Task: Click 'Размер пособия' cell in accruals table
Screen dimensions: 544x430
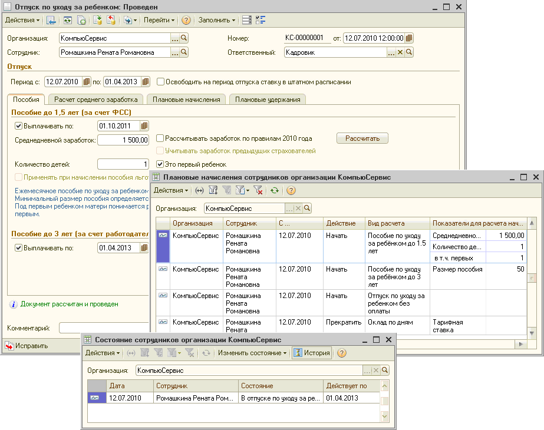Action: (457, 276)
